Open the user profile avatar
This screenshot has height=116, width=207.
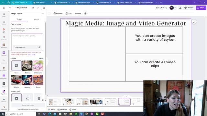tap(171, 8)
